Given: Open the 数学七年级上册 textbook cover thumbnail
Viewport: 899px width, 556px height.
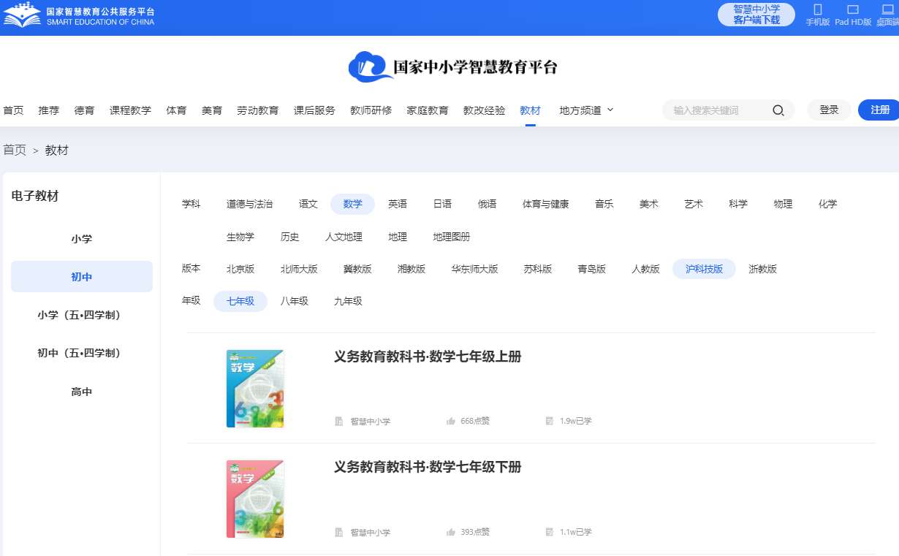Looking at the screenshot, I should (255, 389).
